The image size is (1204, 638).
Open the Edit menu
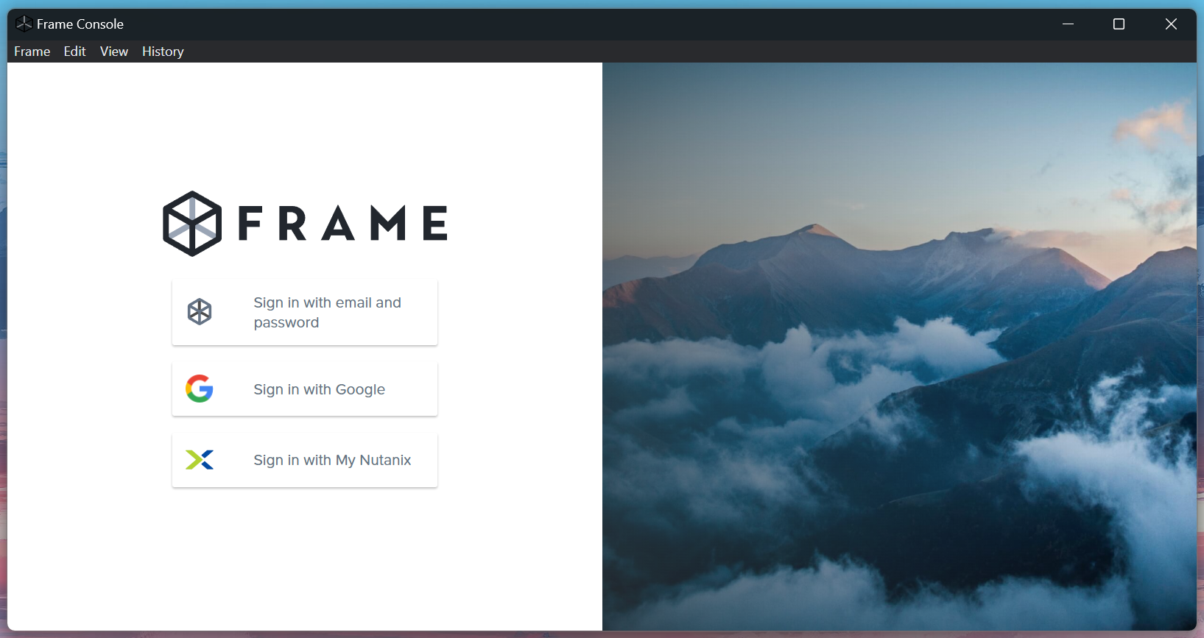coord(74,52)
